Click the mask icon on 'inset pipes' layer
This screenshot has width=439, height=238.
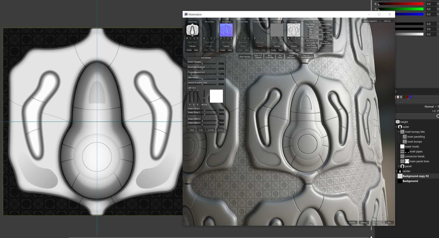[x=407, y=151]
